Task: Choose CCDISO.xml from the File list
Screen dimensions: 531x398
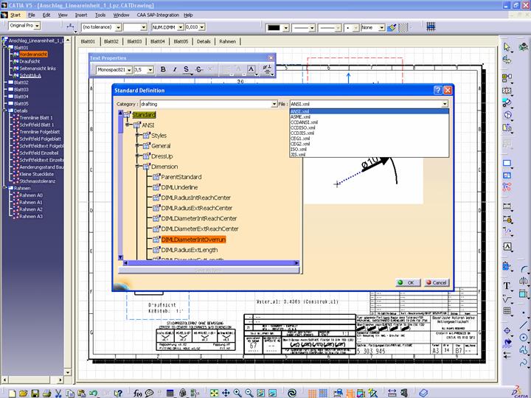Action: 369,128
